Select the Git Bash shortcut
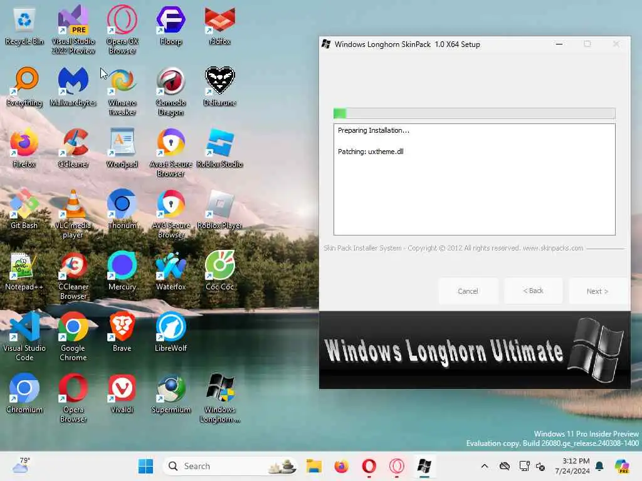Screen dimensions: 642x481 pos(24,209)
